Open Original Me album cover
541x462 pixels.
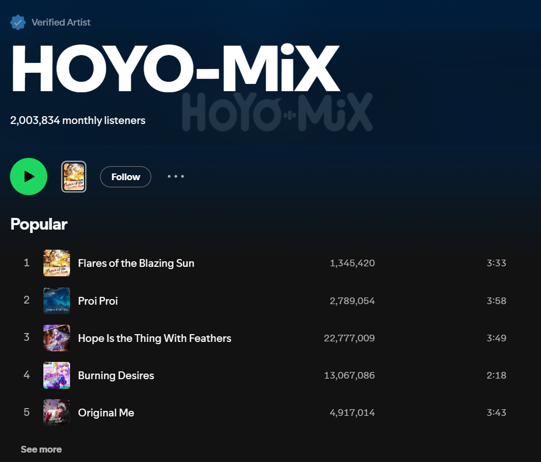click(57, 413)
